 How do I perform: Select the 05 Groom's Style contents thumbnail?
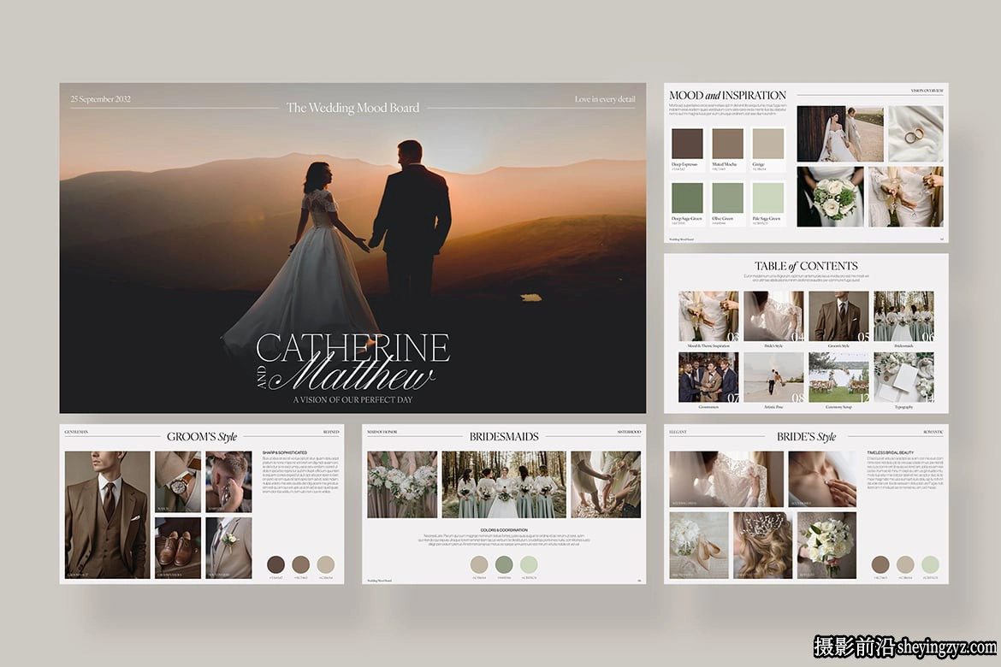click(838, 316)
